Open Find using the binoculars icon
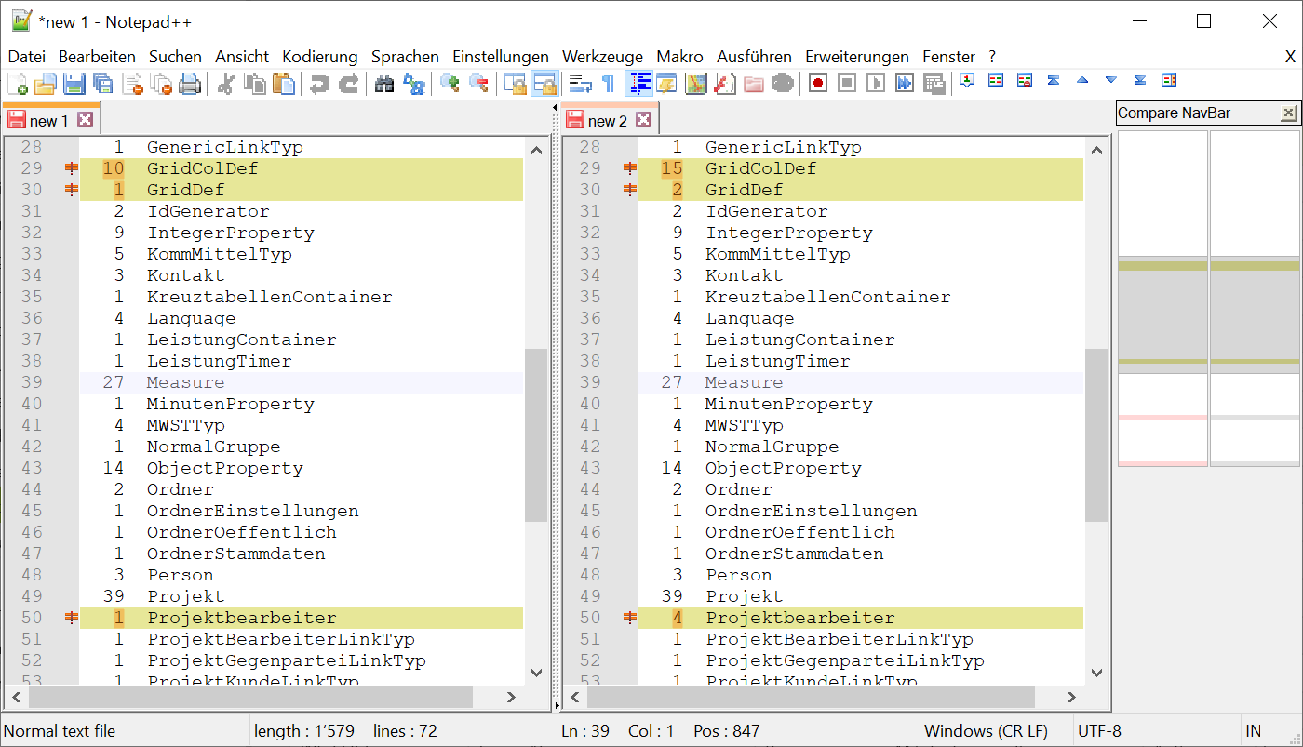1303x747 pixels. point(384,84)
